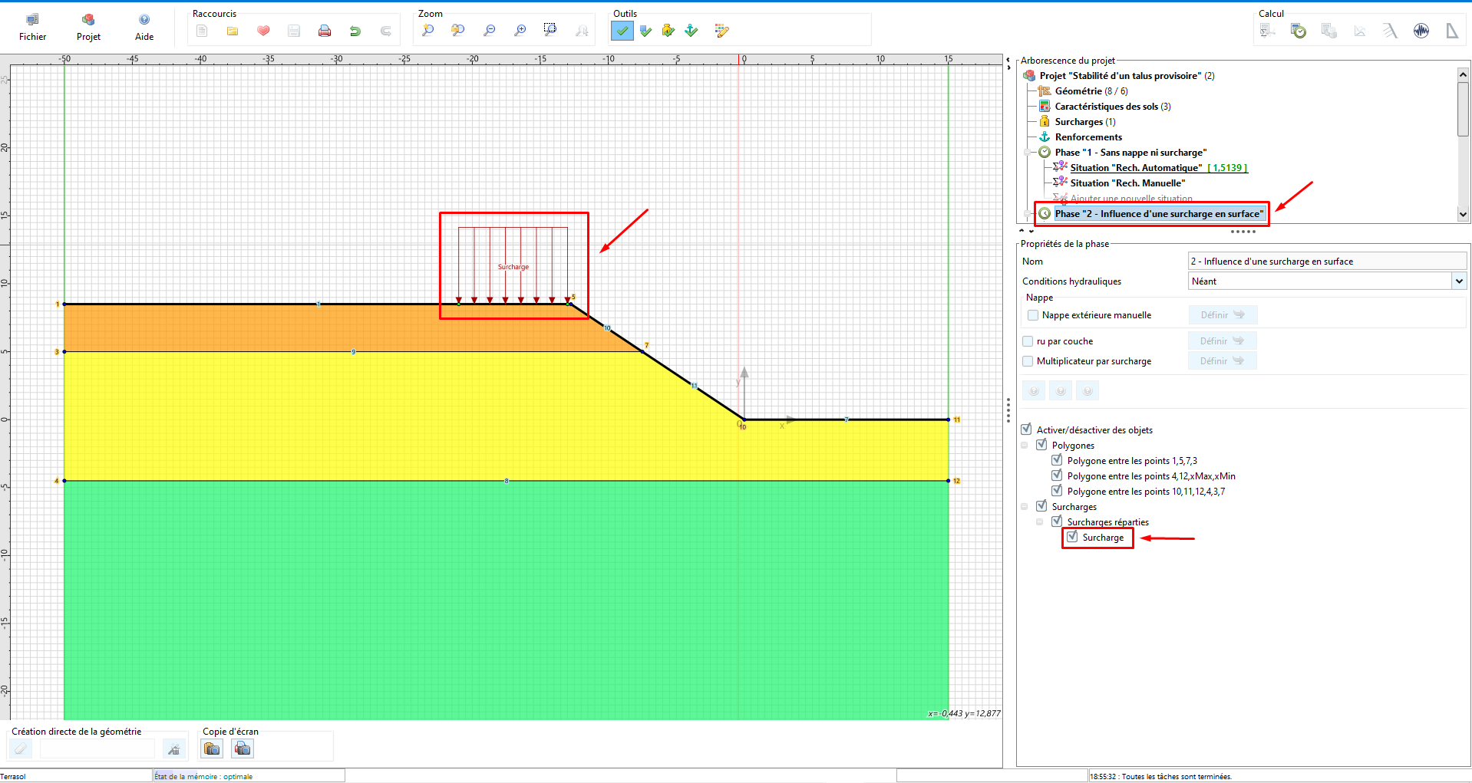1472x783 pixels.
Task: Select Phase 2 Influence d'une surcharge
Action: 1159,214
